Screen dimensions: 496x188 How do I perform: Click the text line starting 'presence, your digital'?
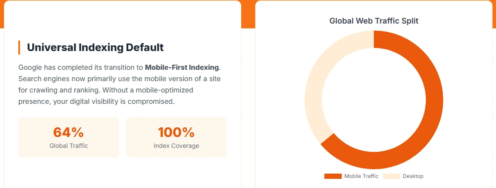96,102
